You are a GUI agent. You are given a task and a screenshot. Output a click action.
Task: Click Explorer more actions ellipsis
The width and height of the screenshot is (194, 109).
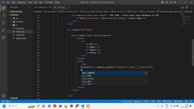coord(29,7)
